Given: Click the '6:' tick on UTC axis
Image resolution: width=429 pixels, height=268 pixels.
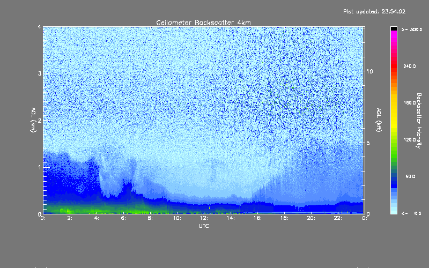Looking at the screenshot, I should 123,218.
